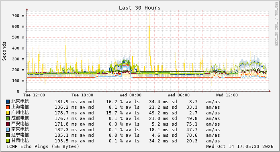Click the red arrowhead ending the x-axis
Screen dimensions: 280x152
coord(270,91)
